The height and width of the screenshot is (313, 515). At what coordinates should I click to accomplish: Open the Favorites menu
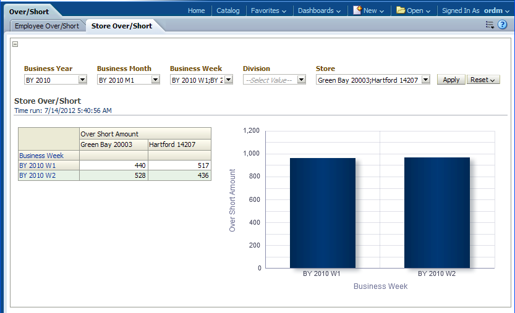[x=268, y=10]
